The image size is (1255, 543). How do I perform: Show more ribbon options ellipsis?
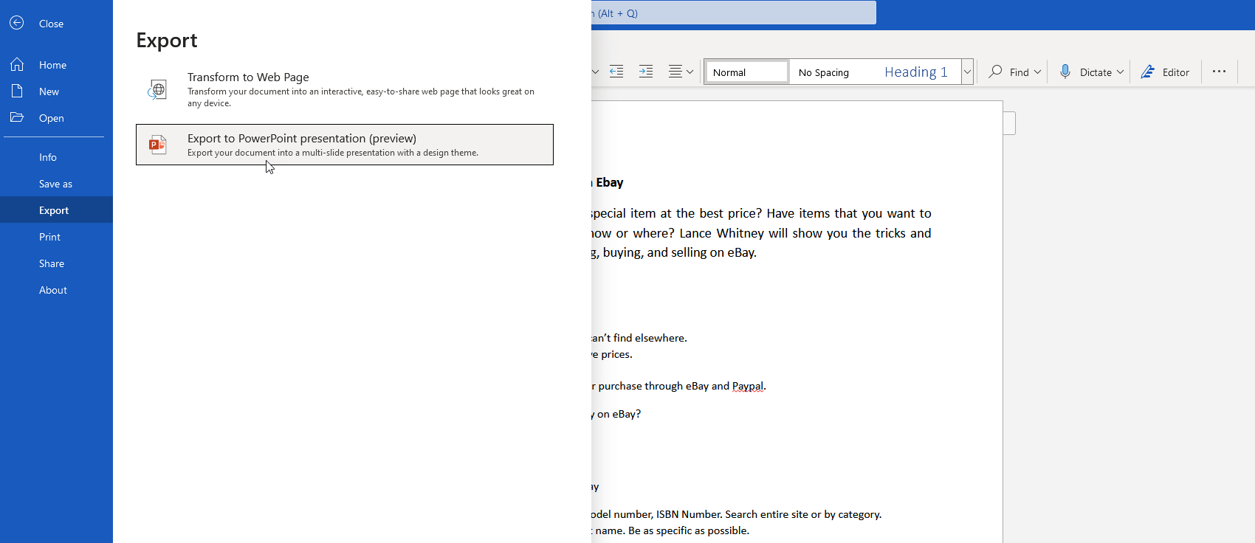[x=1219, y=72]
